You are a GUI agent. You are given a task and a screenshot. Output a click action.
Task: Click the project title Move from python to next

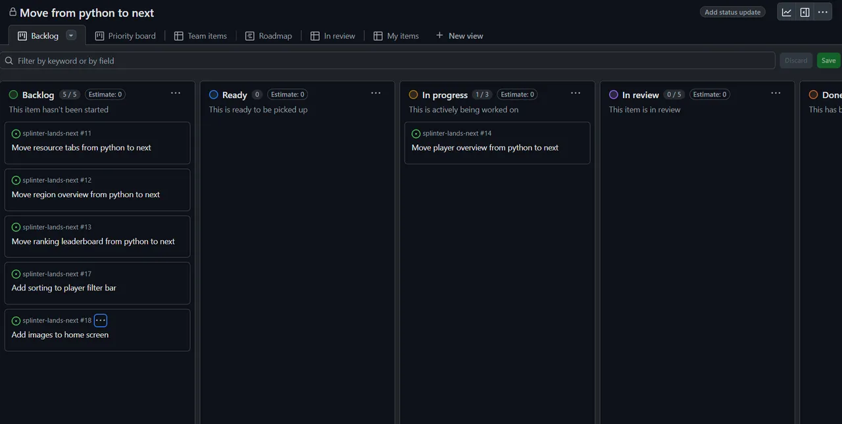click(87, 12)
